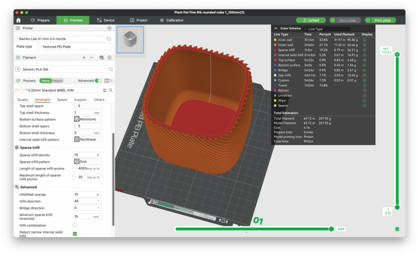Enable the Infill combination checkbox

pyautogui.click(x=75, y=225)
